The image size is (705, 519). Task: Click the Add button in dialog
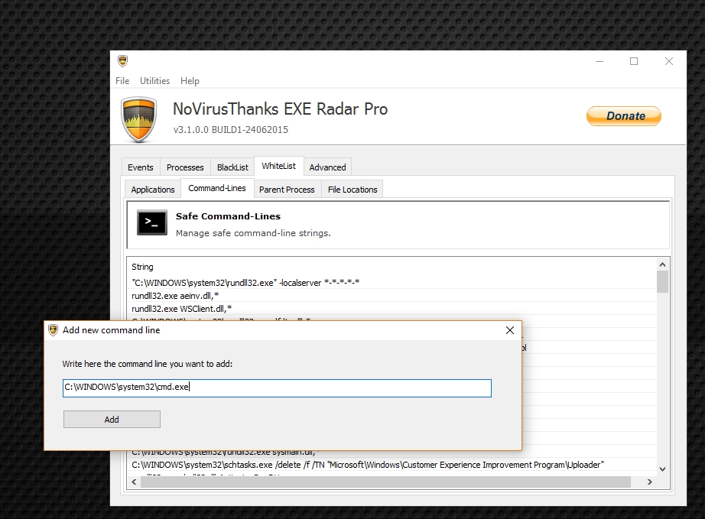(112, 419)
